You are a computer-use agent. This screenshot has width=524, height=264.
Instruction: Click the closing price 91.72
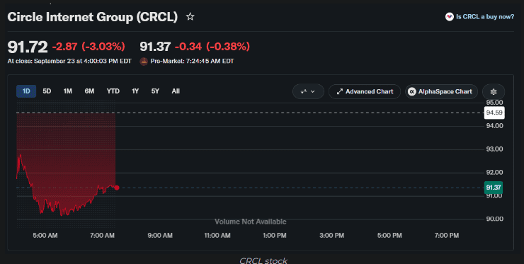pyautogui.click(x=28, y=47)
